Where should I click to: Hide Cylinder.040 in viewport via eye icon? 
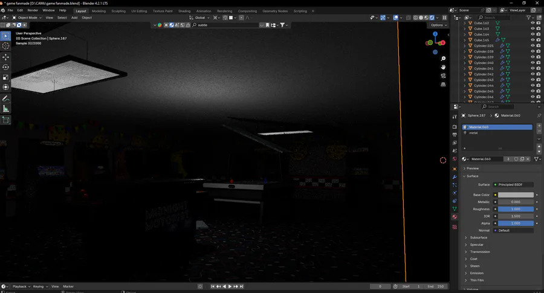(x=533, y=63)
